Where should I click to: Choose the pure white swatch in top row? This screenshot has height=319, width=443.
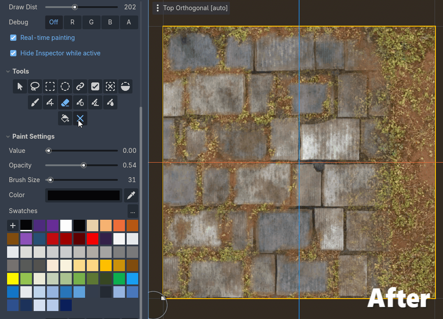tap(66, 226)
